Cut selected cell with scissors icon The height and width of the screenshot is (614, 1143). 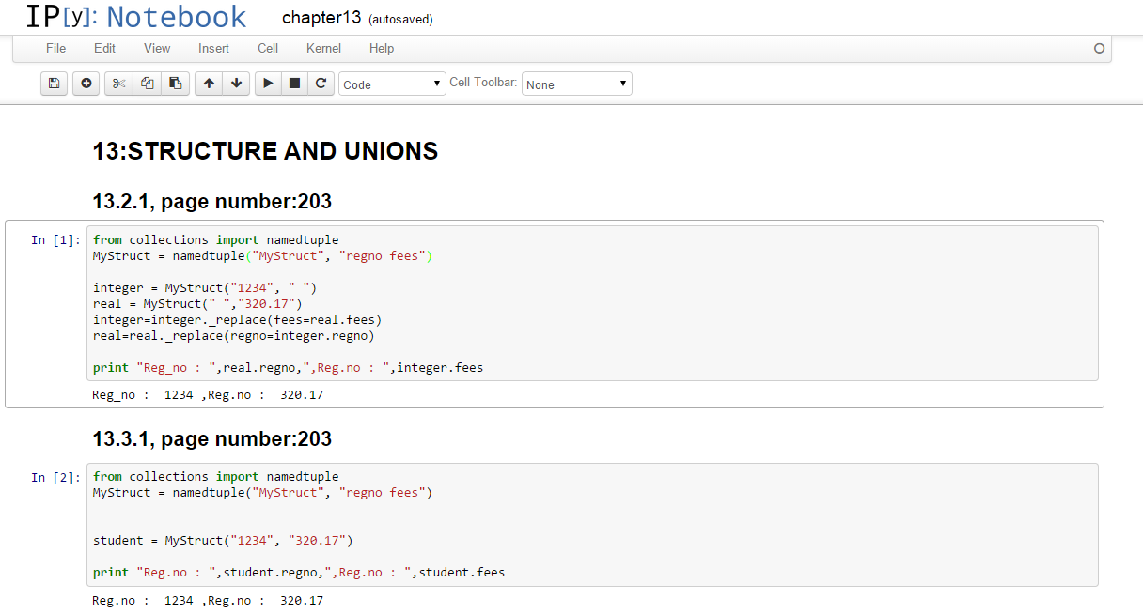tap(118, 84)
